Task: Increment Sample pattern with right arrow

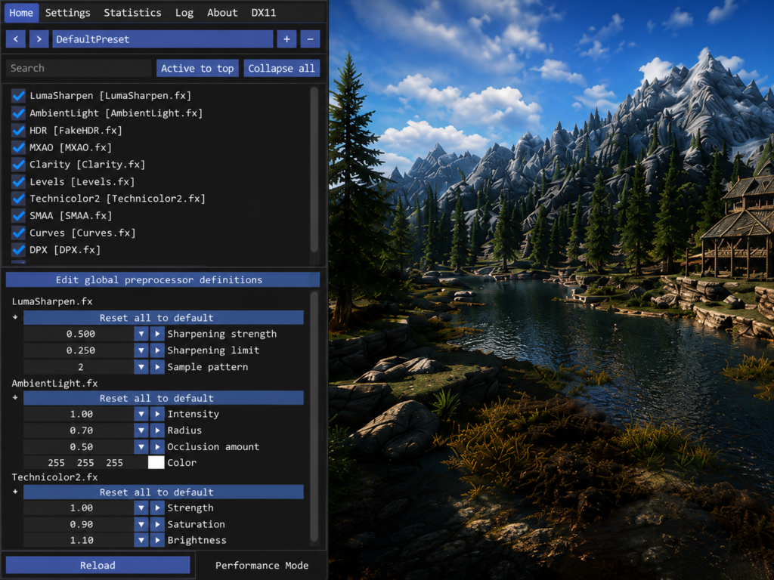Action: pyautogui.click(x=157, y=367)
